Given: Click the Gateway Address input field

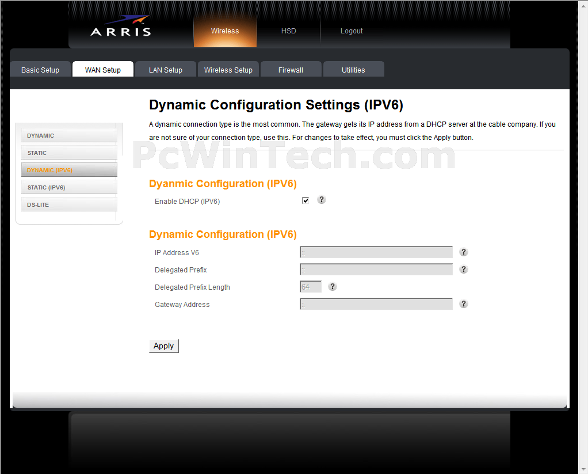Looking at the screenshot, I should pyautogui.click(x=376, y=304).
